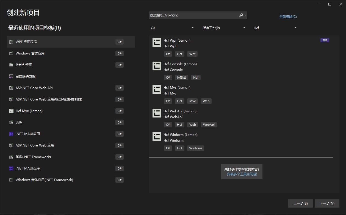This screenshot has height=215, width=346.
Task: Click the 控制台应用 template icon
Action: point(11,65)
